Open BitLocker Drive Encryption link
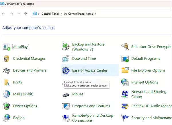Screen dimensions: 172x125 [x=151, y=47]
